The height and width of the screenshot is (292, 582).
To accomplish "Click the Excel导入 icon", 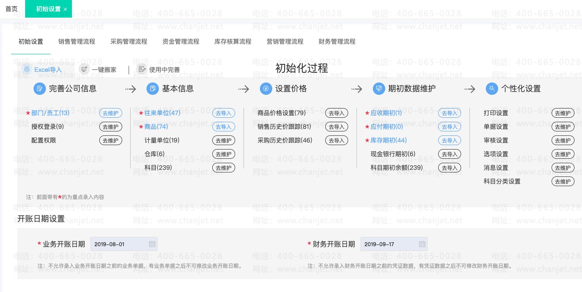I will pyautogui.click(x=27, y=69).
